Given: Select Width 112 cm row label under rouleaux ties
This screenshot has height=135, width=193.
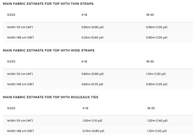Looking at the screenshot, I should (x=20, y=121).
